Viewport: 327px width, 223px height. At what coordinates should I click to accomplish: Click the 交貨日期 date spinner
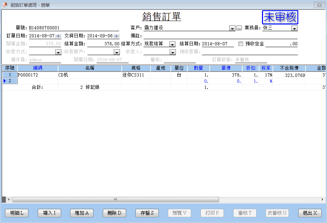[x=116, y=36]
